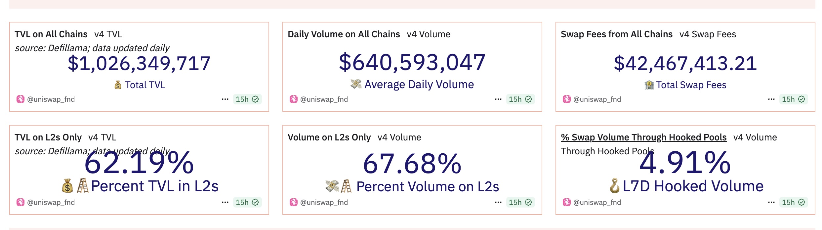Open ellipsis menu on Hooked Pools card
Screen dimensions: 822x230
click(771, 202)
